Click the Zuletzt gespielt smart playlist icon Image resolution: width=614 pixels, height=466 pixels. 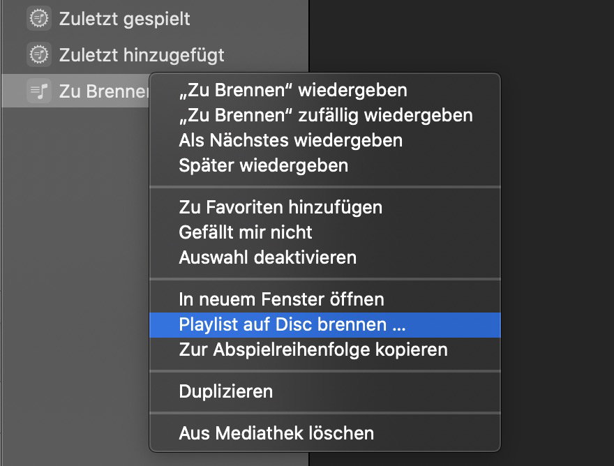(x=39, y=19)
